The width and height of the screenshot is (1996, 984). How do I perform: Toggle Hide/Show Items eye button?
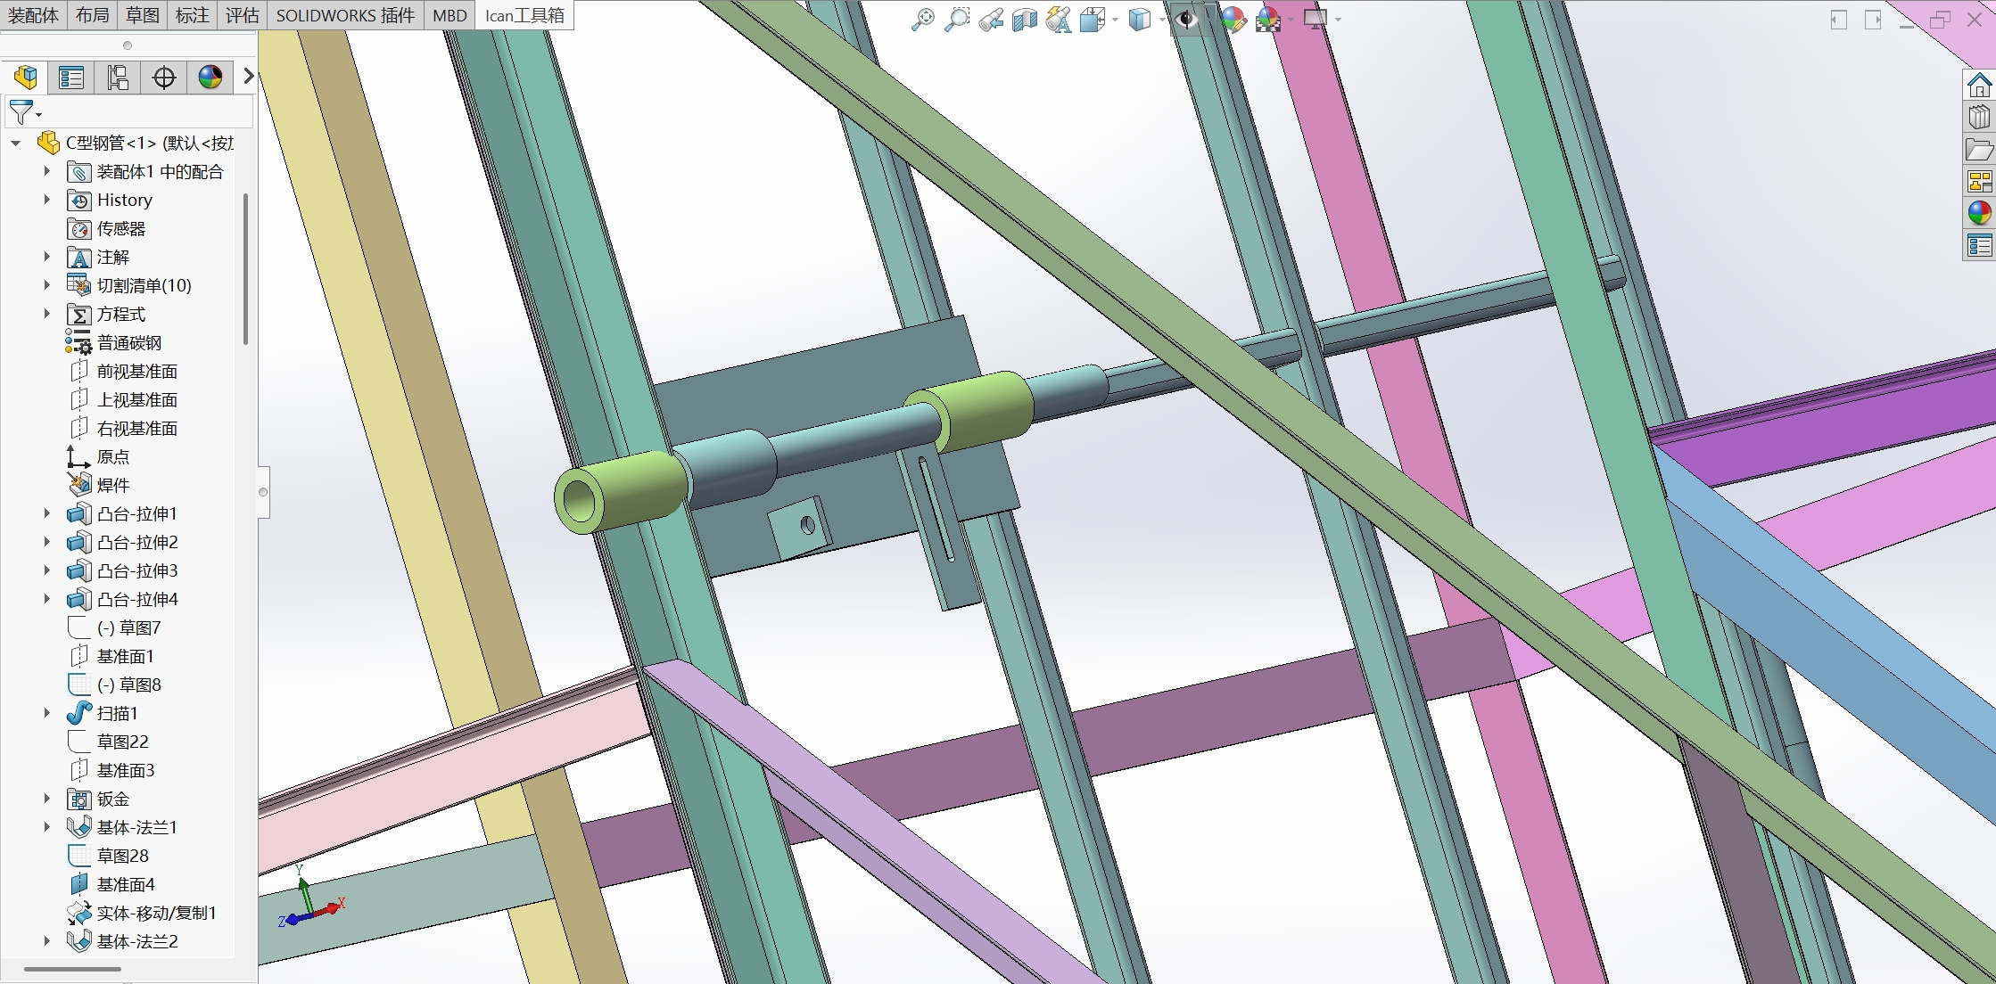coord(1186,20)
